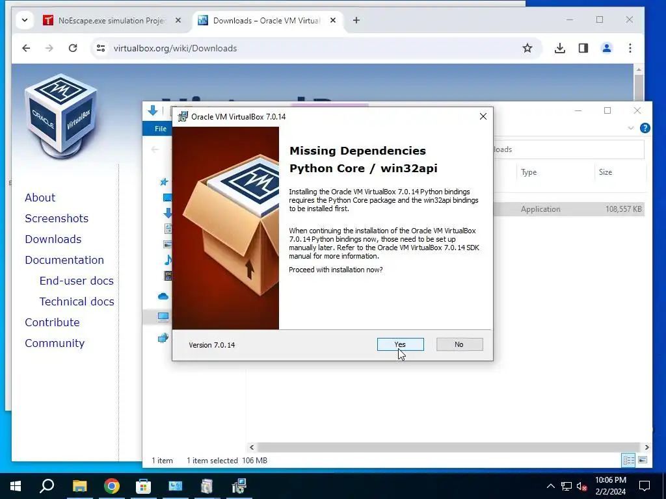Open Microsoft Store from taskbar
666x499 pixels.
[x=144, y=486]
